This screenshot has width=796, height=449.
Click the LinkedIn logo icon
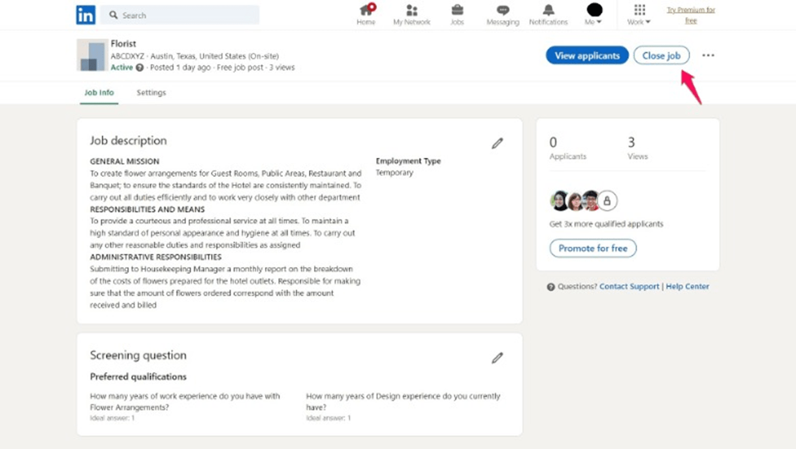click(86, 15)
